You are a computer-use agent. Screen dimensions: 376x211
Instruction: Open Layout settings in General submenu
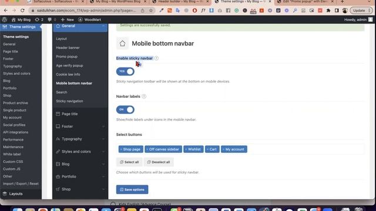click(x=61, y=39)
